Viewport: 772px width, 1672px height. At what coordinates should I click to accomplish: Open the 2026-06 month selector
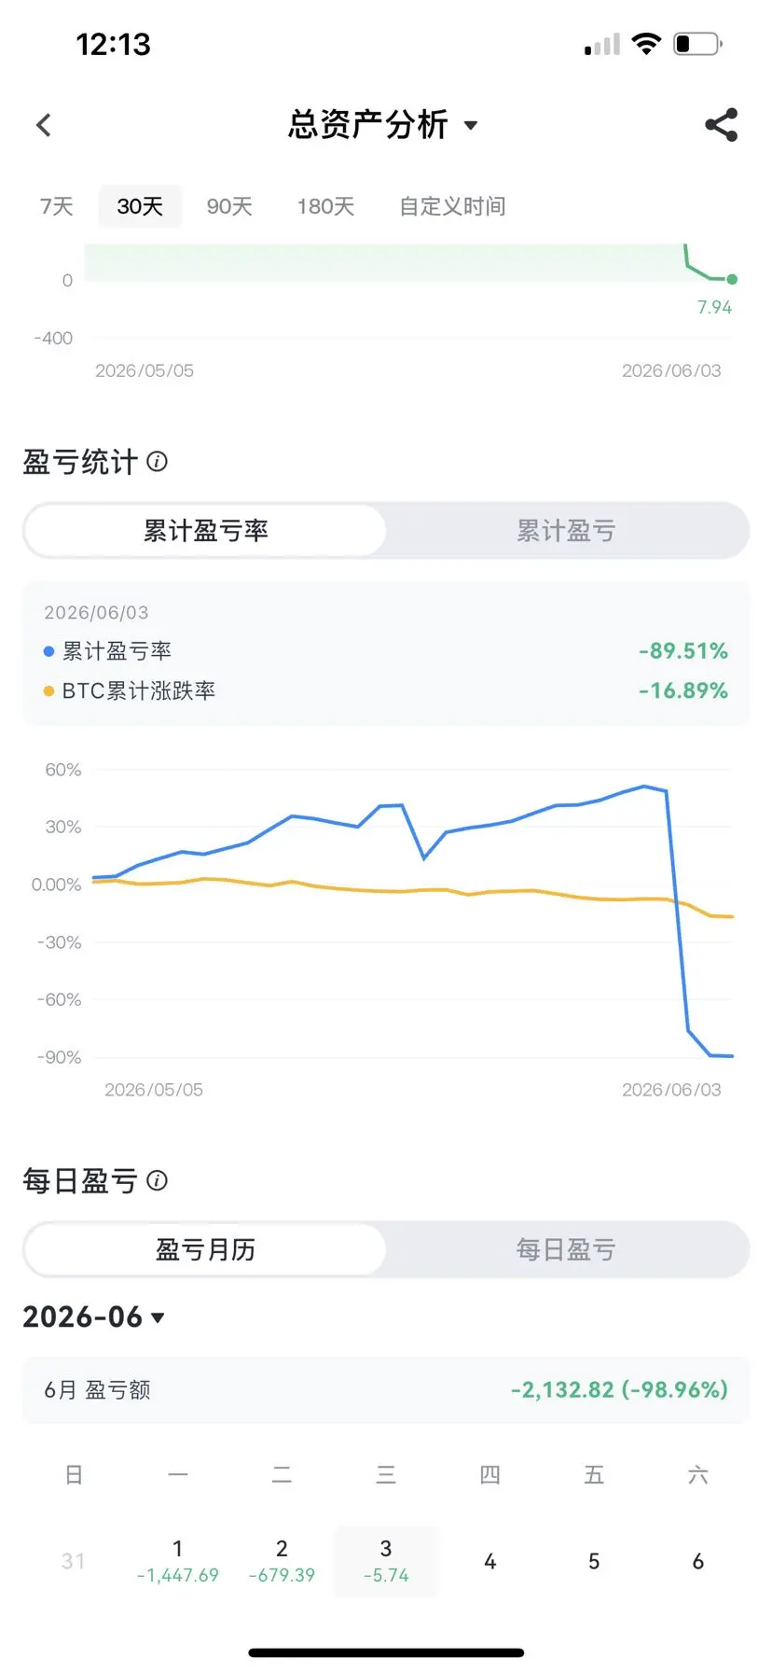click(x=94, y=1317)
